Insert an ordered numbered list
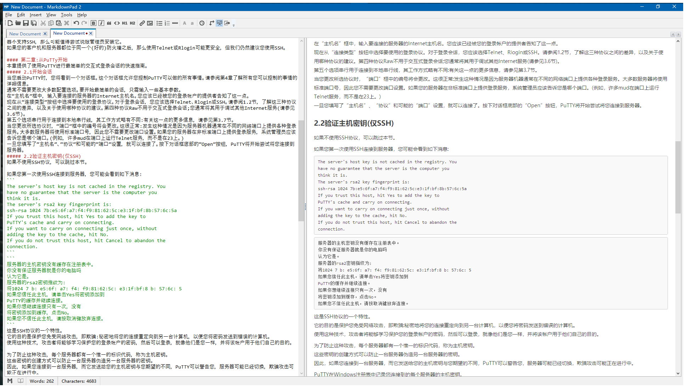This screenshot has height=388, width=686. (167, 23)
